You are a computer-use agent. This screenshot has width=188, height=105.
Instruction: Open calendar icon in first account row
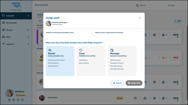tap(155, 35)
